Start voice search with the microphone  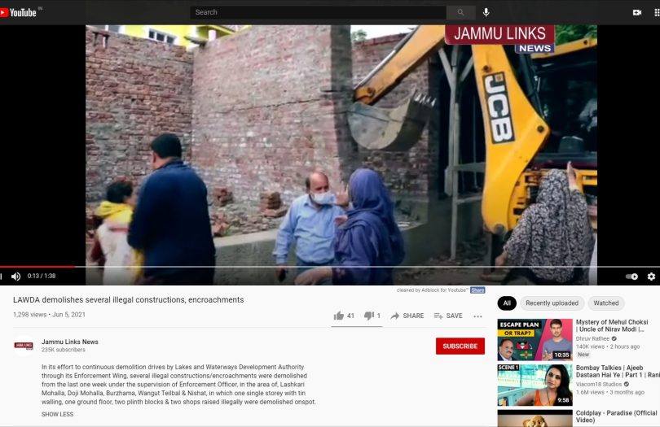point(486,13)
